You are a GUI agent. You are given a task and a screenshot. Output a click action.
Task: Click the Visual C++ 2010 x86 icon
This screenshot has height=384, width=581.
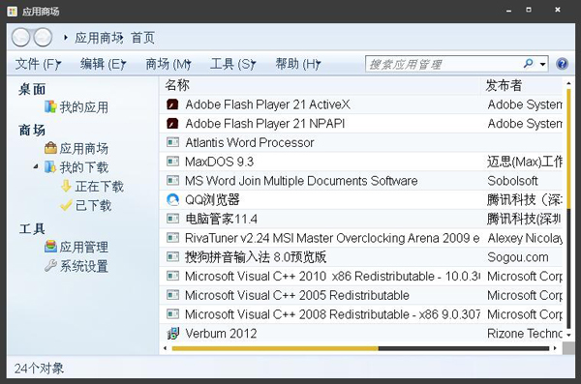(172, 276)
